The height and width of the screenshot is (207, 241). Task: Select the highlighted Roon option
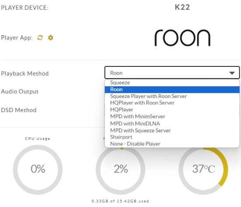[x=172, y=90]
